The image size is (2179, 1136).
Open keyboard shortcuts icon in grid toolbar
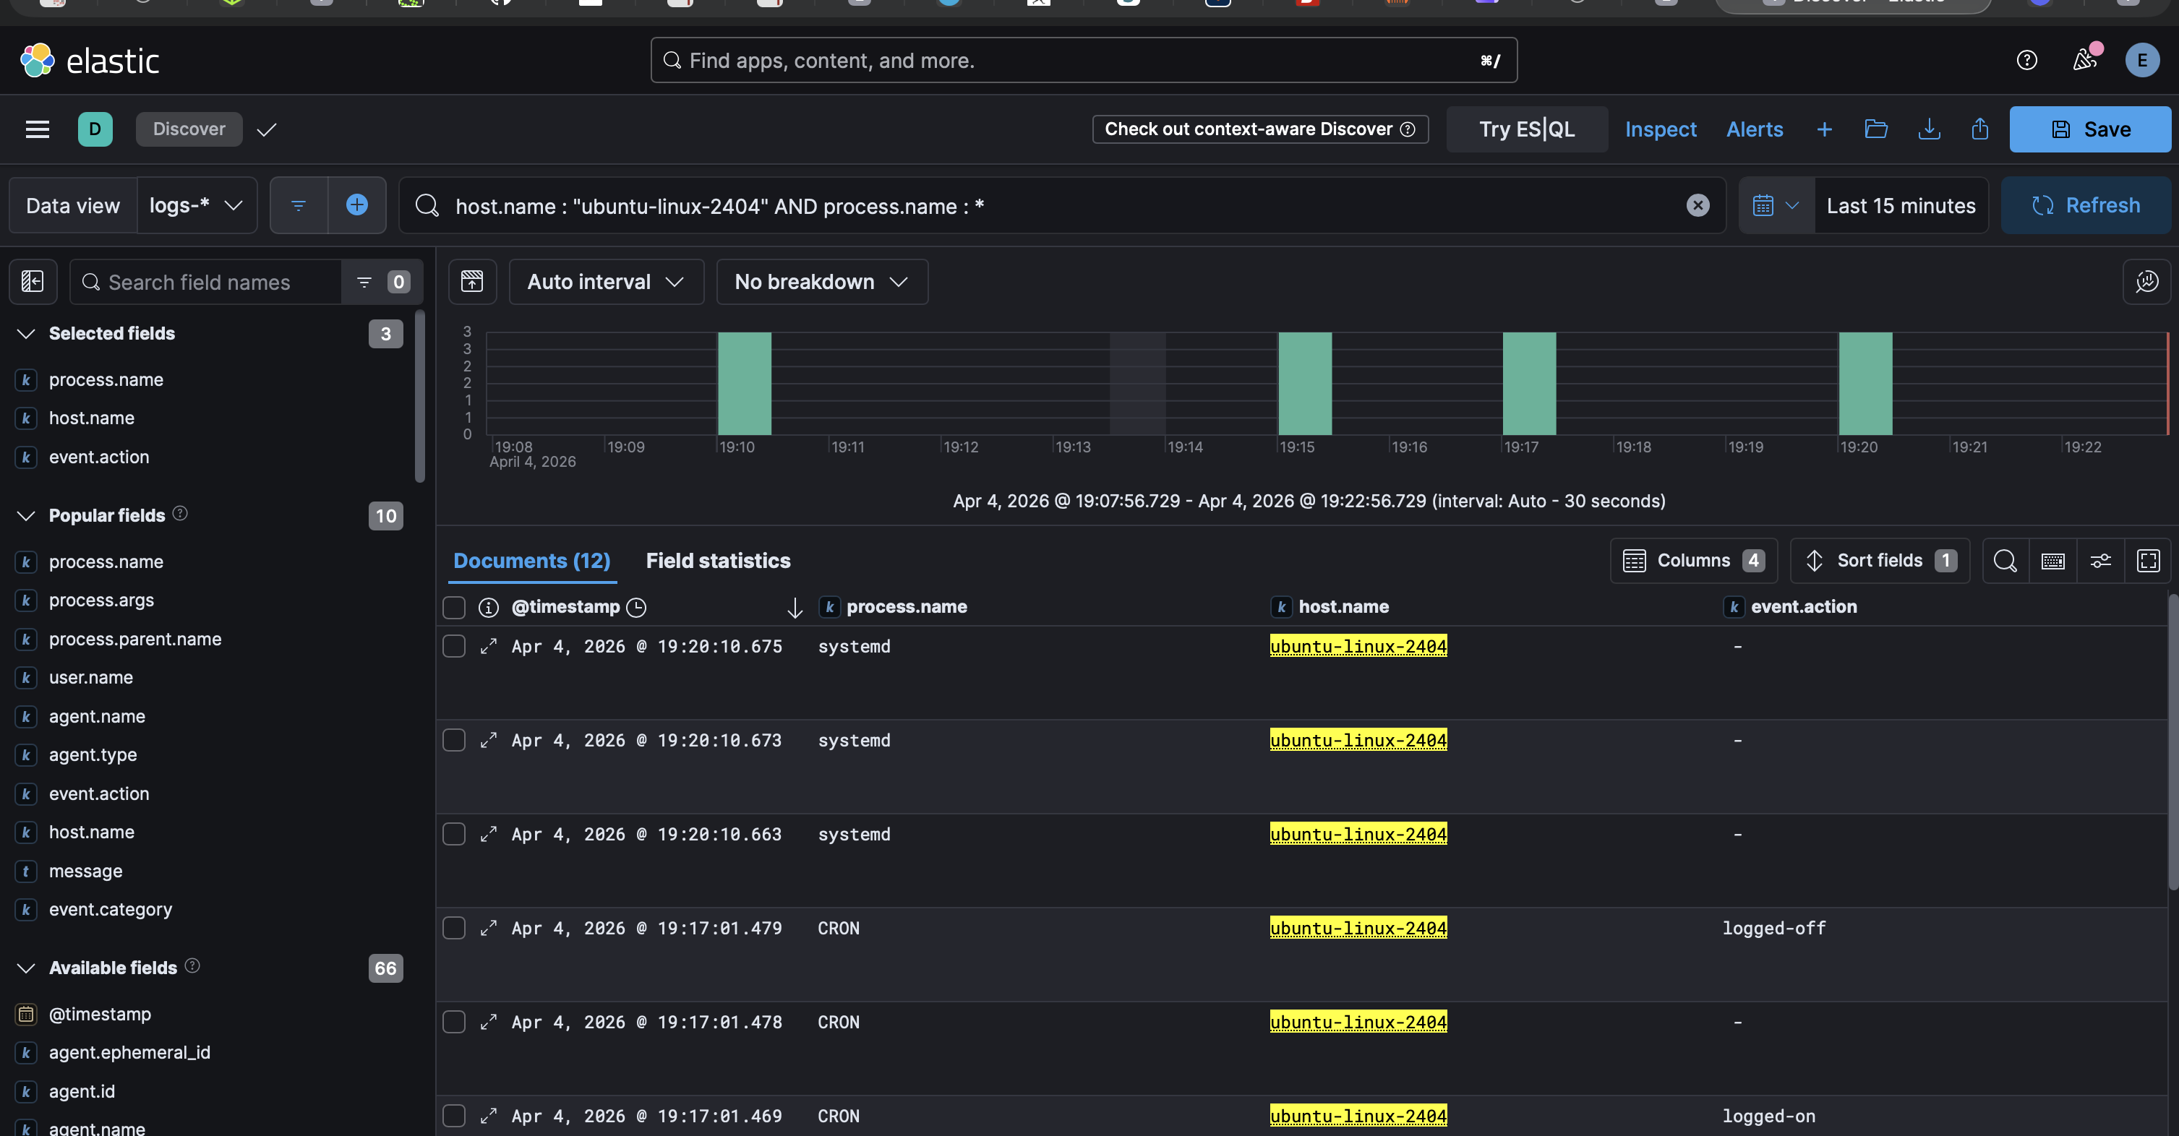tap(2053, 560)
